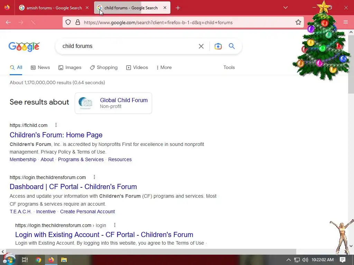The image size is (354, 265).
Task: Switch to the amish forums tab
Action: pos(54,8)
